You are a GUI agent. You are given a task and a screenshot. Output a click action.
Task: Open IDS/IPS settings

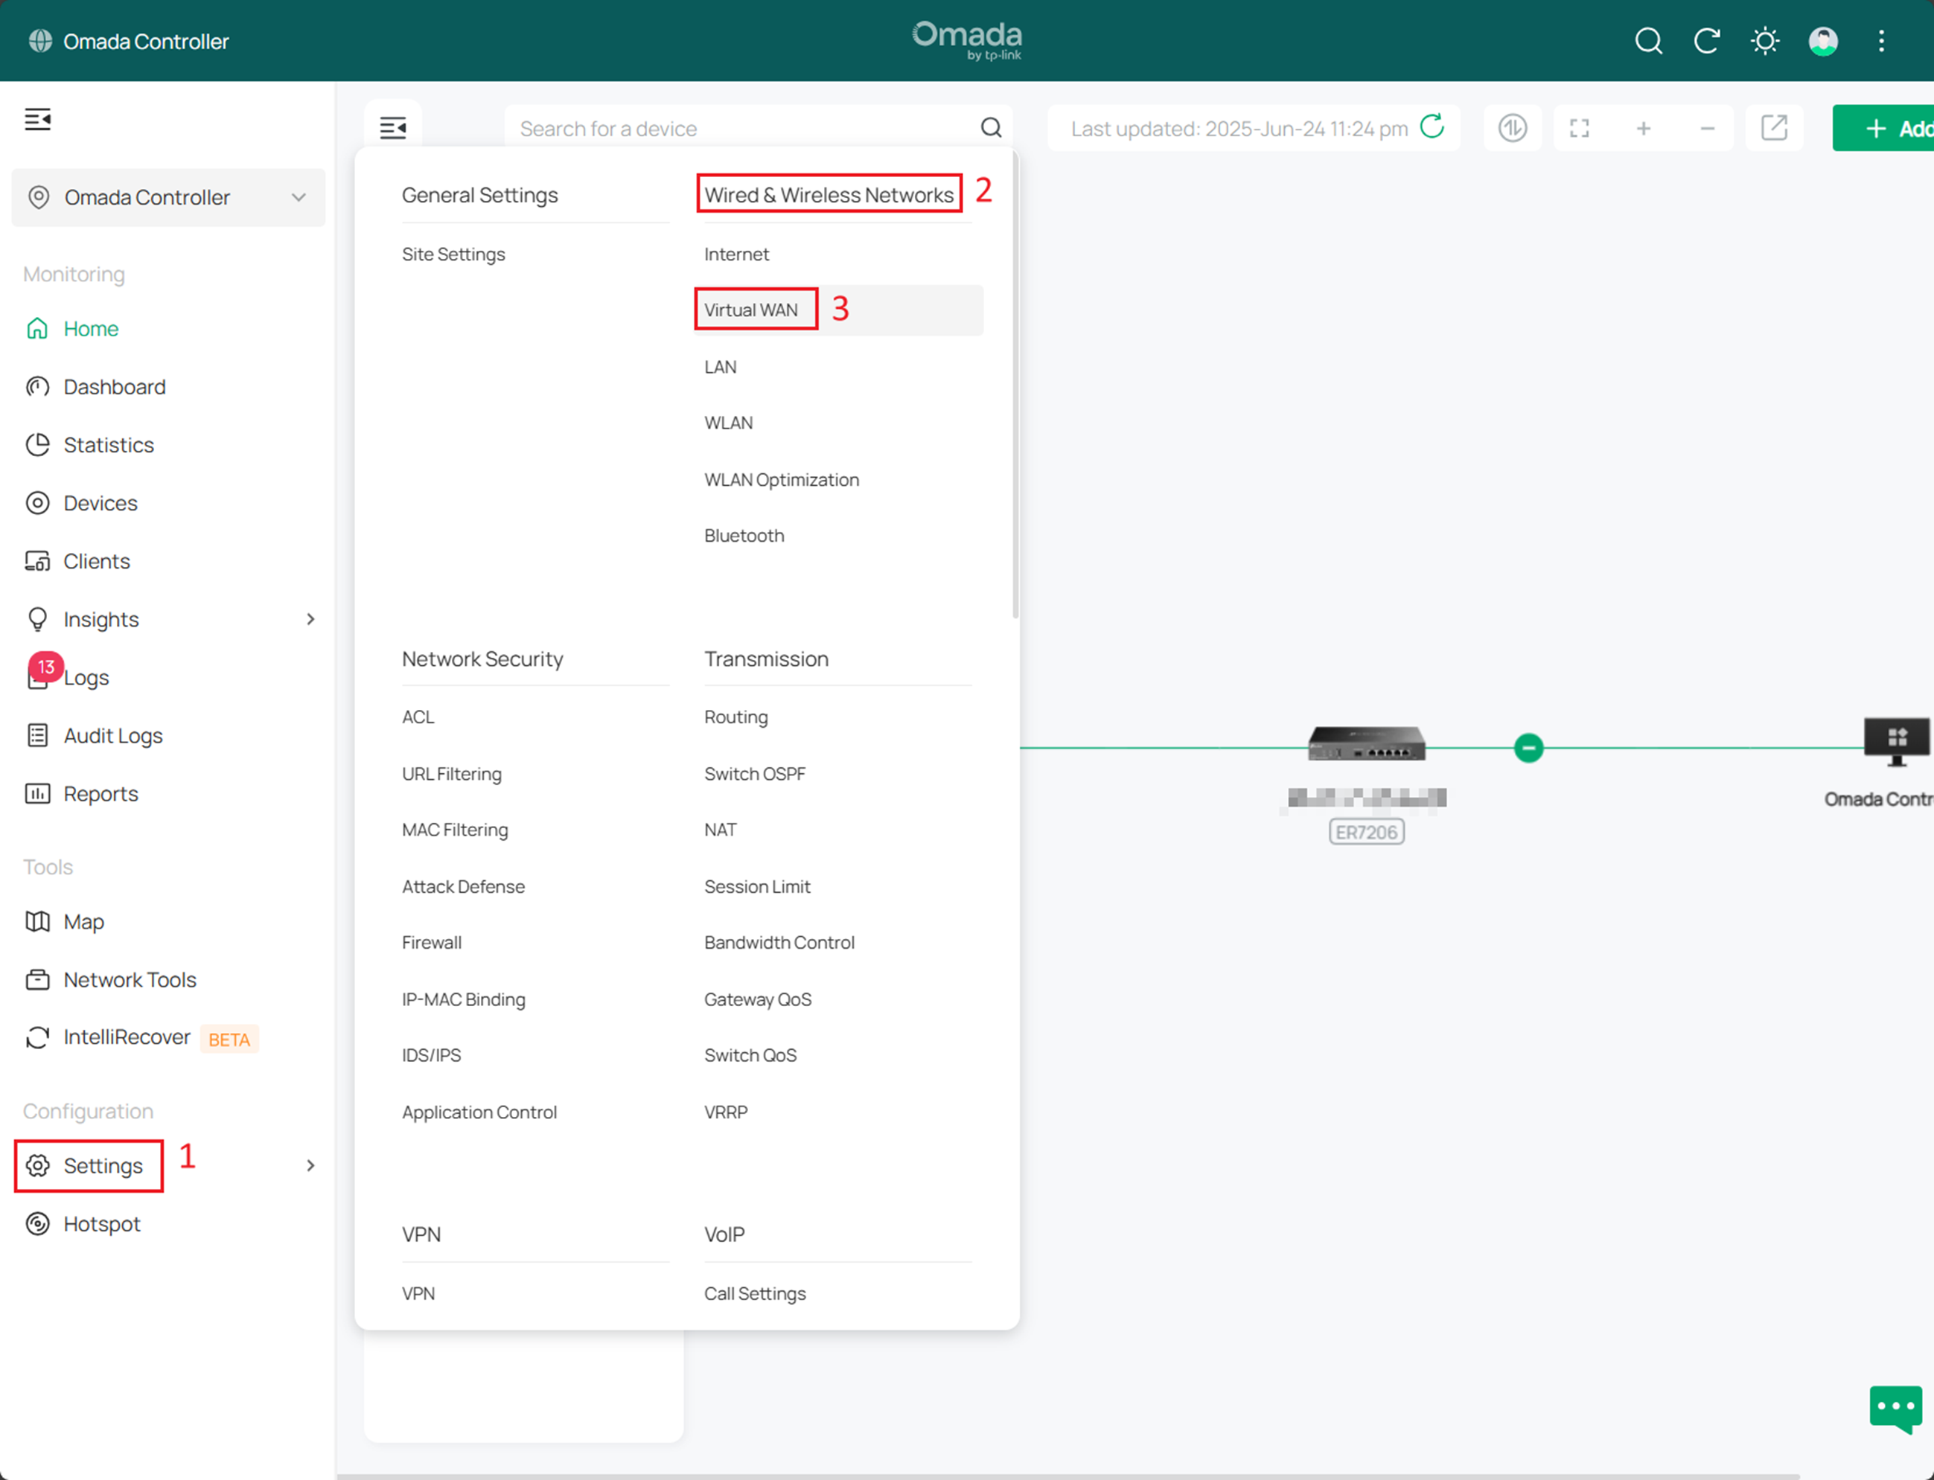point(432,1055)
